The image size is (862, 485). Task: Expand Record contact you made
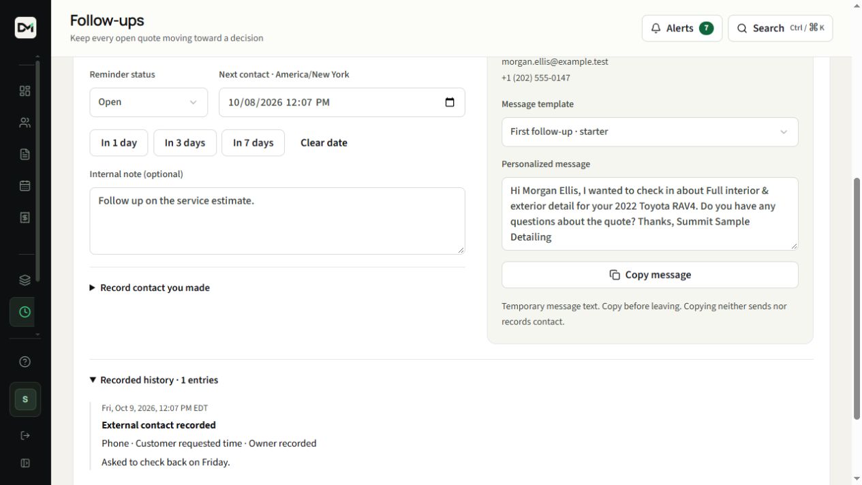point(150,287)
